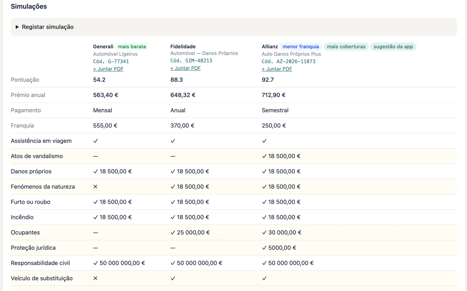Click the 'menor franquia' badge

[x=301, y=47]
